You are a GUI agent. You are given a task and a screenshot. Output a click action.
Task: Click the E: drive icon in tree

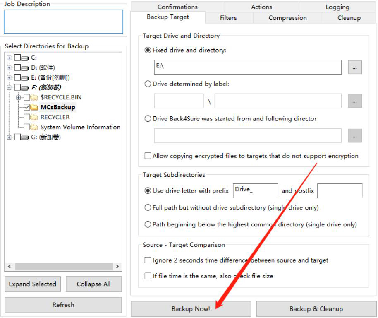coord(24,78)
